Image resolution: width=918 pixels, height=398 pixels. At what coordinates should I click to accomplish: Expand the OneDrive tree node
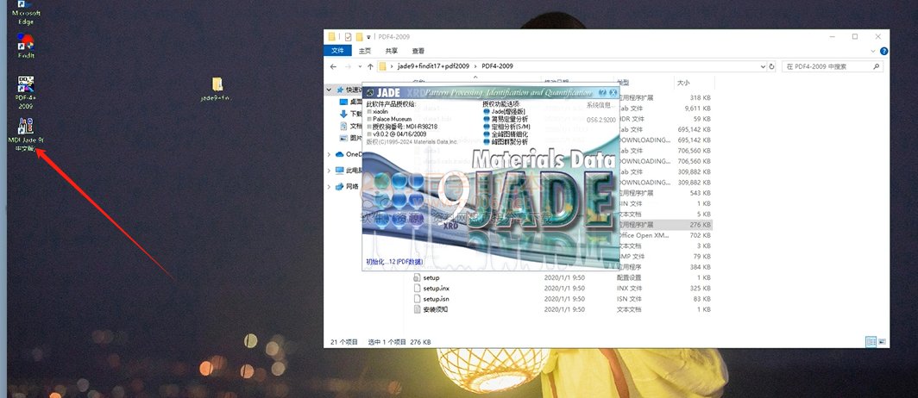pos(329,155)
